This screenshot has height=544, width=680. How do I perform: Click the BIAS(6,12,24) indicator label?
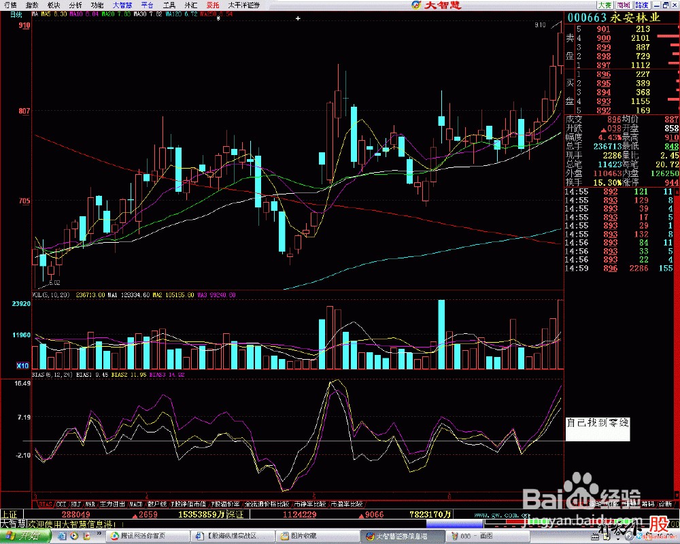52,375
